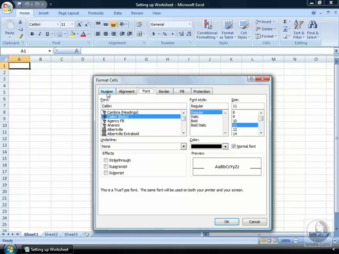The image size is (339, 254).
Task: Uncheck the Normal font checkbox
Action: coord(234,146)
